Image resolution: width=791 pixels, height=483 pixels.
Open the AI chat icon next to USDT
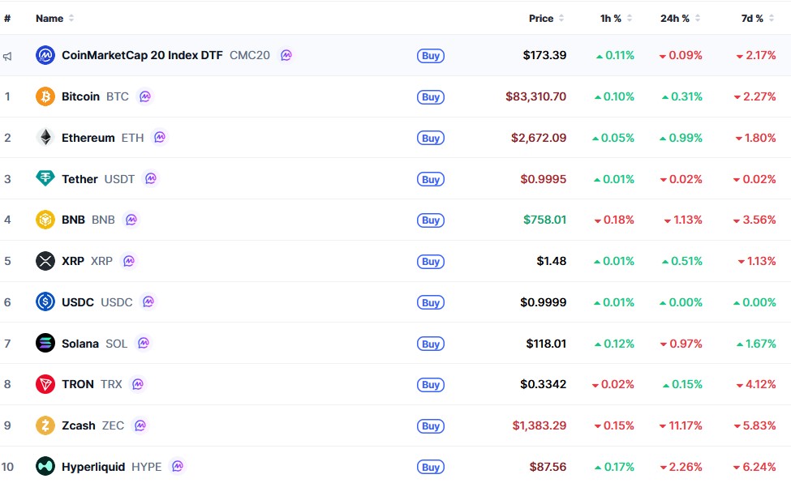[x=151, y=178]
